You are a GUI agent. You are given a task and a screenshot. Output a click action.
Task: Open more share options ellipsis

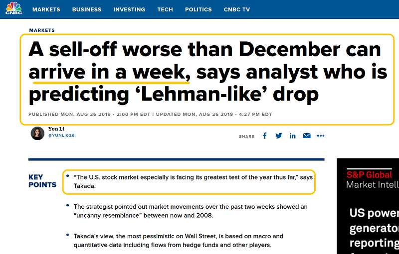321,136
